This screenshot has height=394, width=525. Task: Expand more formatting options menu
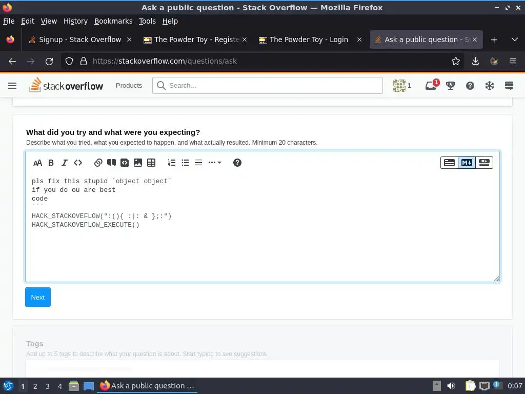click(215, 163)
